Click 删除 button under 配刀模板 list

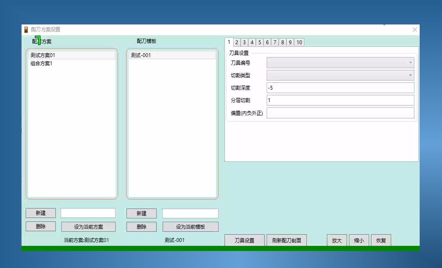(141, 227)
